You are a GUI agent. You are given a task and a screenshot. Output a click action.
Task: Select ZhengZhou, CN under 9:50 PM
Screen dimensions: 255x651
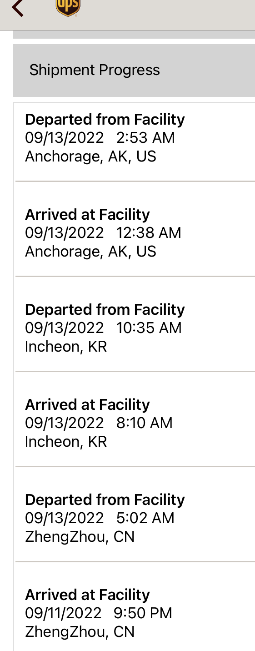pyautogui.click(x=80, y=632)
